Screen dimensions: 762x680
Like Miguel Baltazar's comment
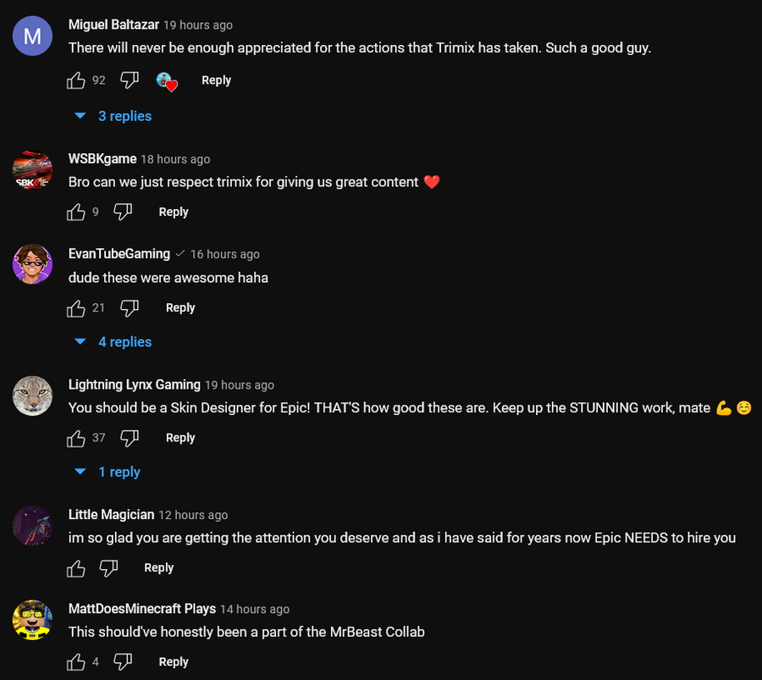click(x=76, y=80)
